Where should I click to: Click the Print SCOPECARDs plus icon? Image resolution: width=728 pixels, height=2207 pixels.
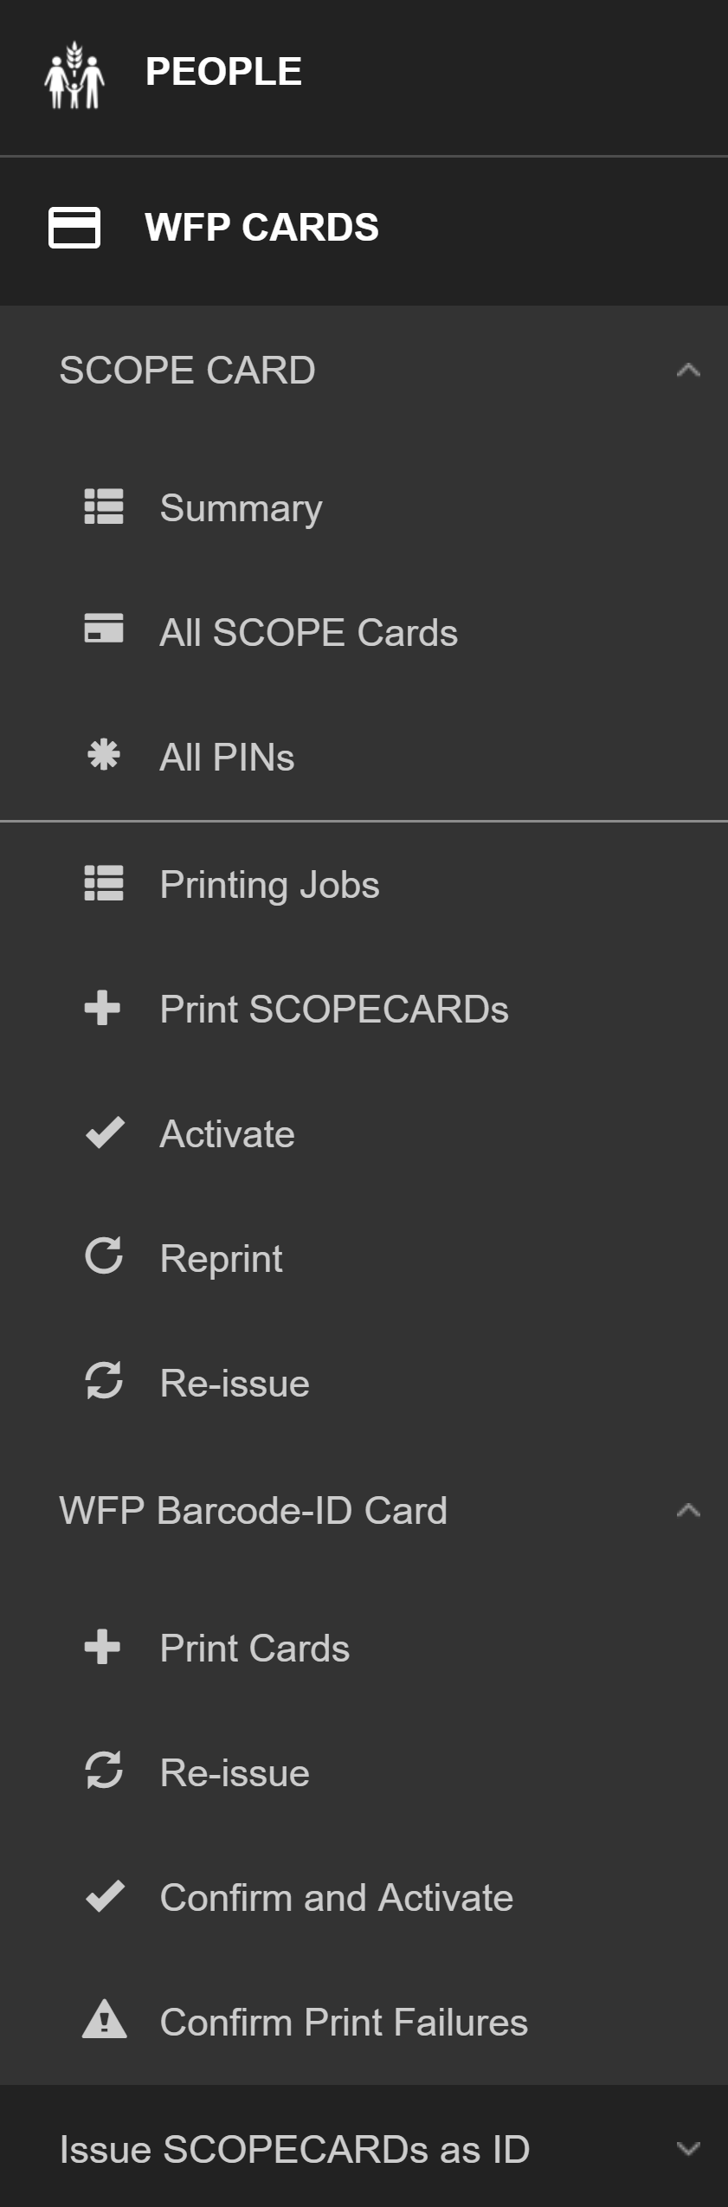pyautogui.click(x=103, y=1009)
